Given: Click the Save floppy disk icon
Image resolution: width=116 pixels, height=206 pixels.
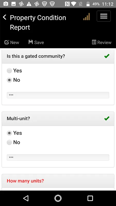Looking at the screenshot, I should click(31, 42).
